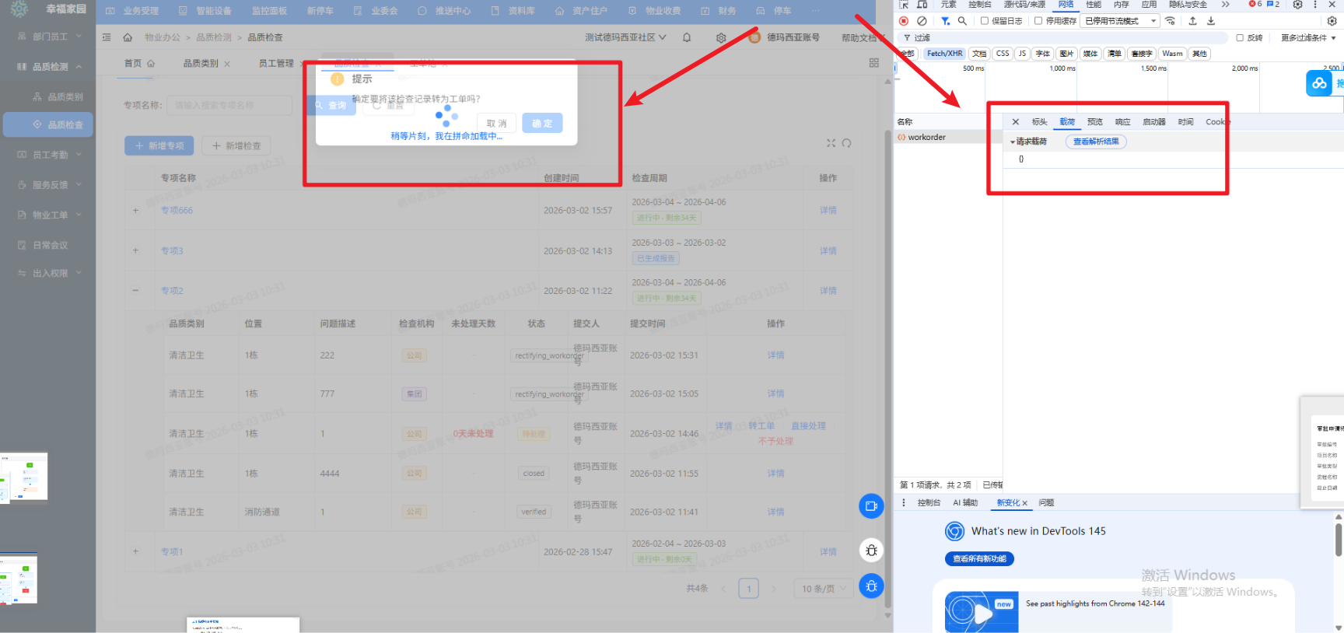Select the 品质类别 page tab
The image size is (1344, 633).
pos(201,64)
